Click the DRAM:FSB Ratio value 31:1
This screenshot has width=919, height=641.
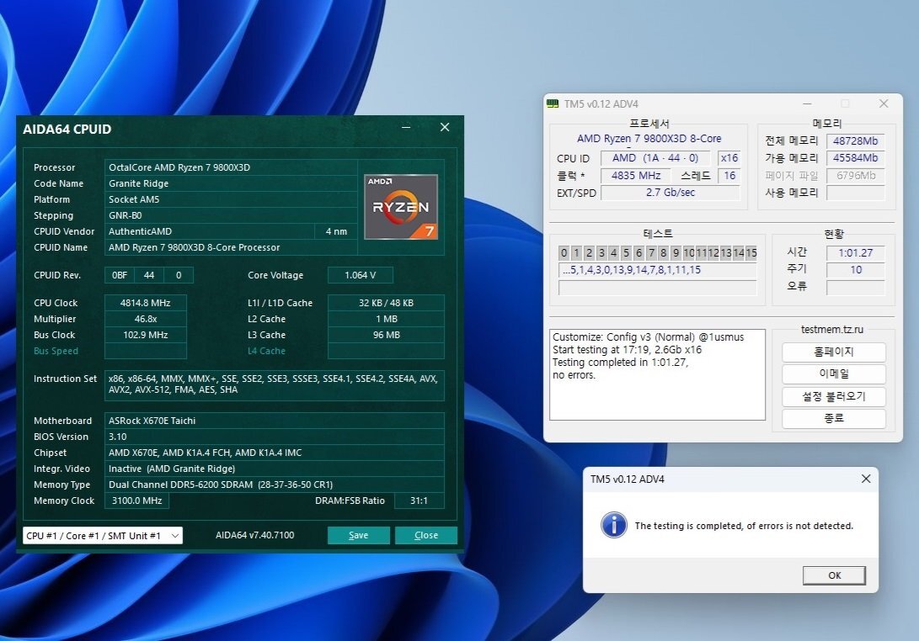(x=419, y=501)
